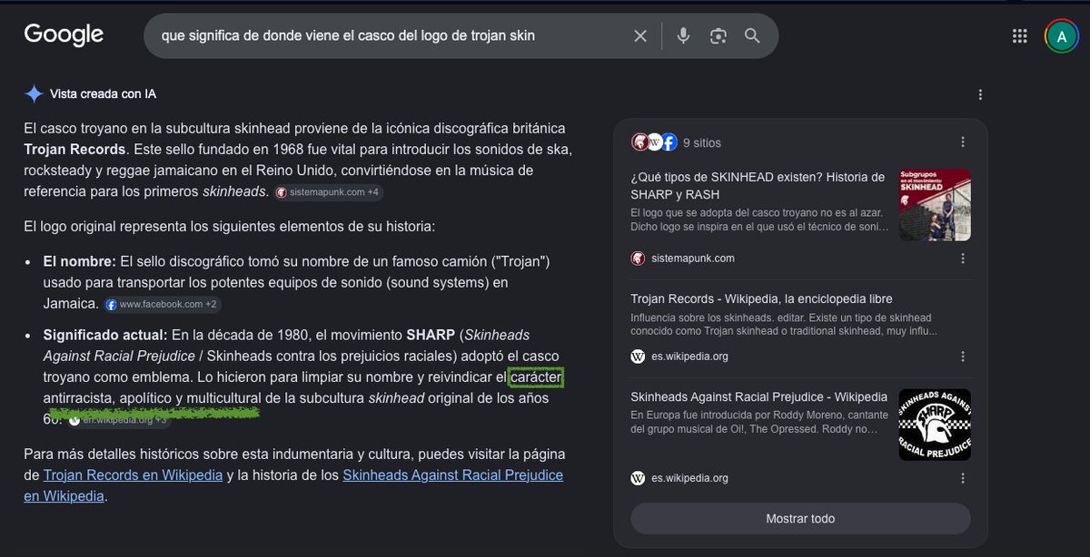Click the AI overview sparkle icon
The width and height of the screenshot is (1090, 557).
[34, 93]
